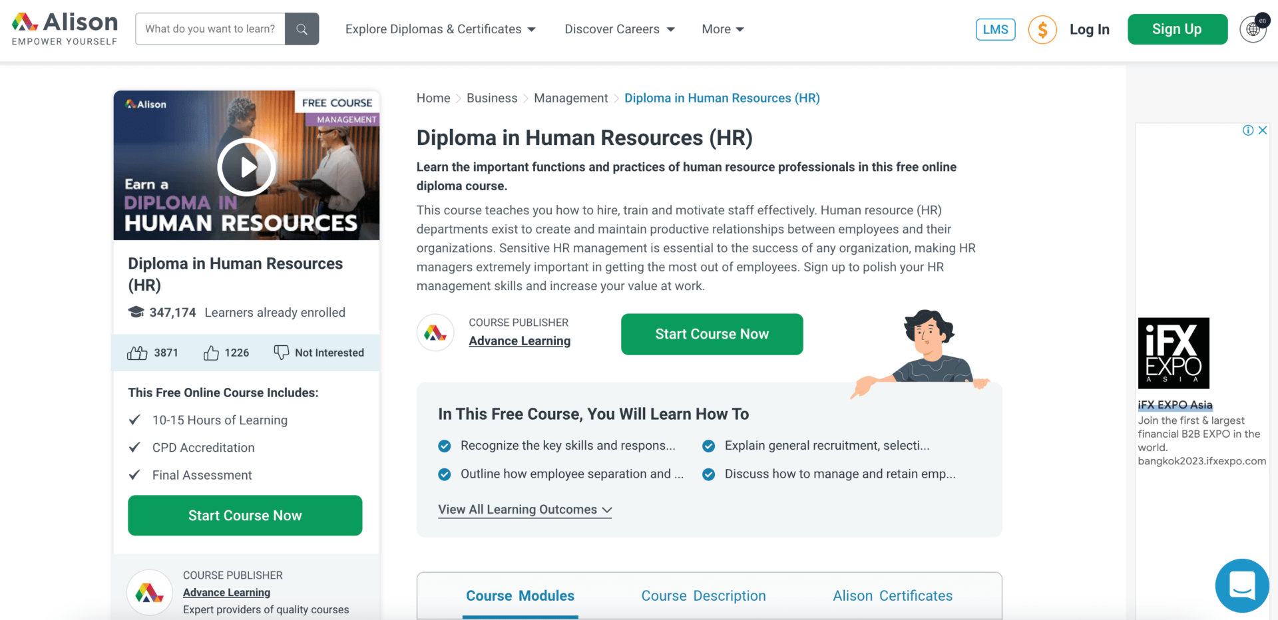This screenshot has height=620, width=1278.
Task: Expand View All Learning Outcomes
Action: point(525,510)
